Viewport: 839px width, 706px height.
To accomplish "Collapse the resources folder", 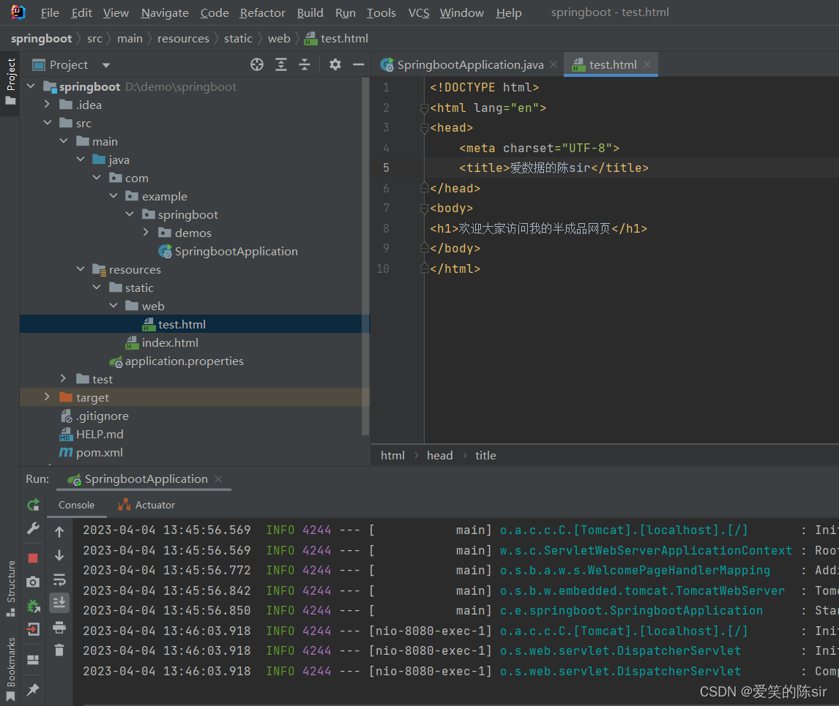I will [81, 269].
